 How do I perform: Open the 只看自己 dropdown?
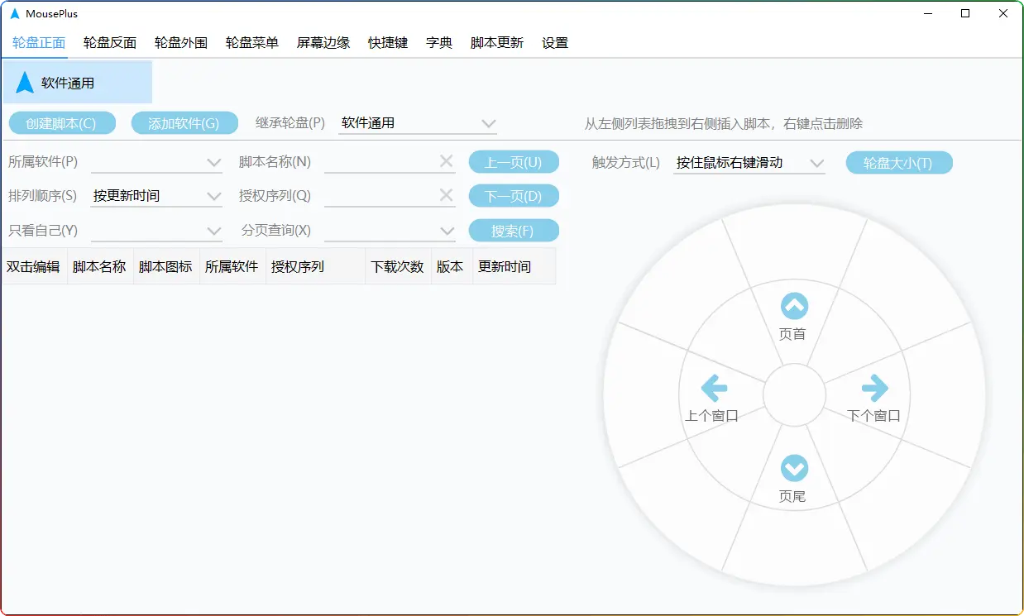(x=213, y=231)
